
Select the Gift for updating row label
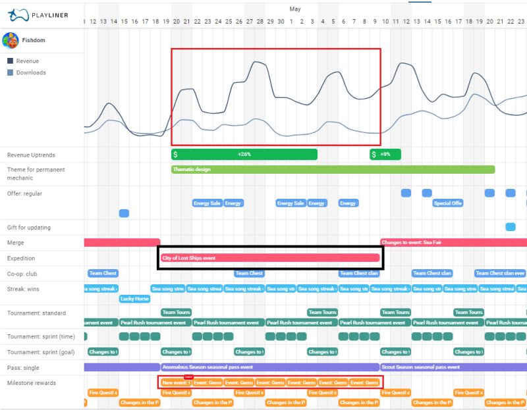pyautogui.click(x=29, y=227)
